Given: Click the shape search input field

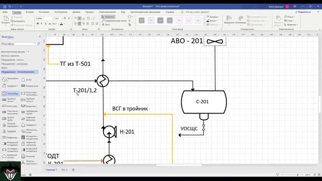Looking at the screenshot, I should [x=19, y=44].
